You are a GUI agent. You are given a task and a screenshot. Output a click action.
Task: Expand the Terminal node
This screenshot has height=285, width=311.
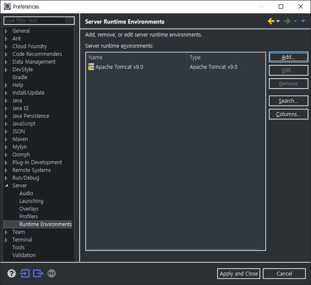tap(6, 240)
